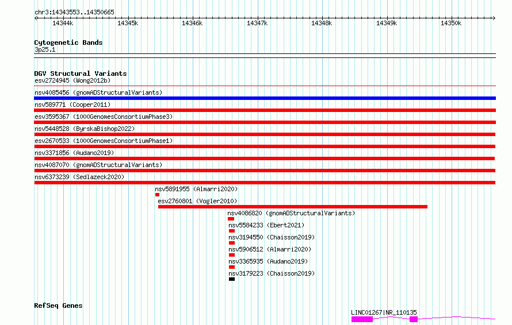Click the first magenta LINC01267 exon block
Viewport: 512px width, 325px height.
pyautogui.click(x=362, y=319)
